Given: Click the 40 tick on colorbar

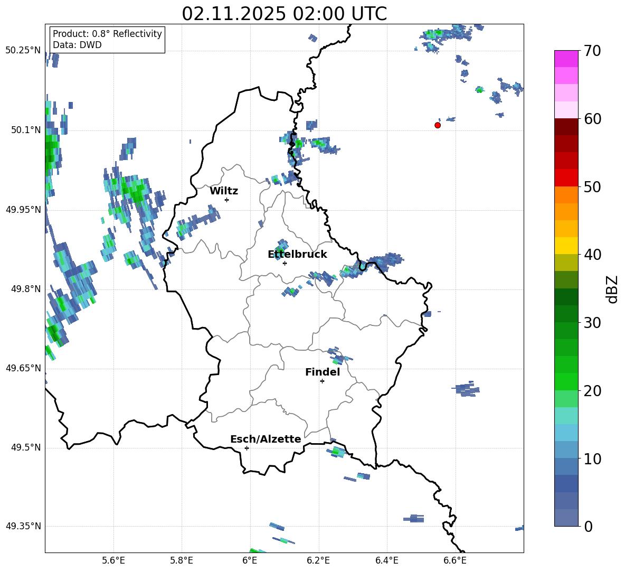Looking at the screenshot, I should pyautogui.click(x=592, y=255).
